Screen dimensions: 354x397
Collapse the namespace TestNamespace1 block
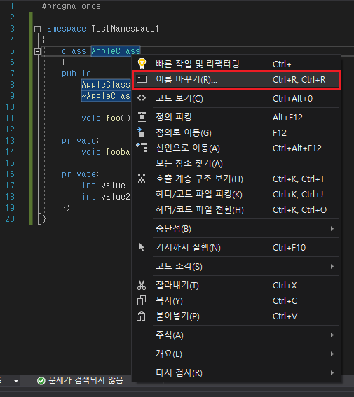coord(37,29)
